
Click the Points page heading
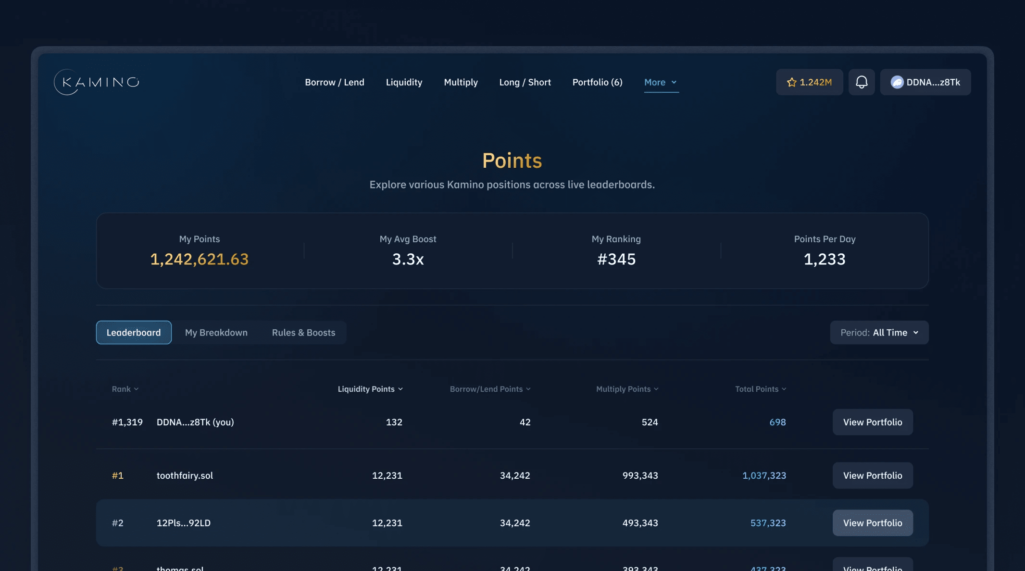click(x=512, y=161)
